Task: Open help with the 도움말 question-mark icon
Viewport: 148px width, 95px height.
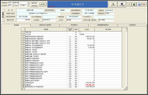Action: pyautogui.click(x=142, y=4)
